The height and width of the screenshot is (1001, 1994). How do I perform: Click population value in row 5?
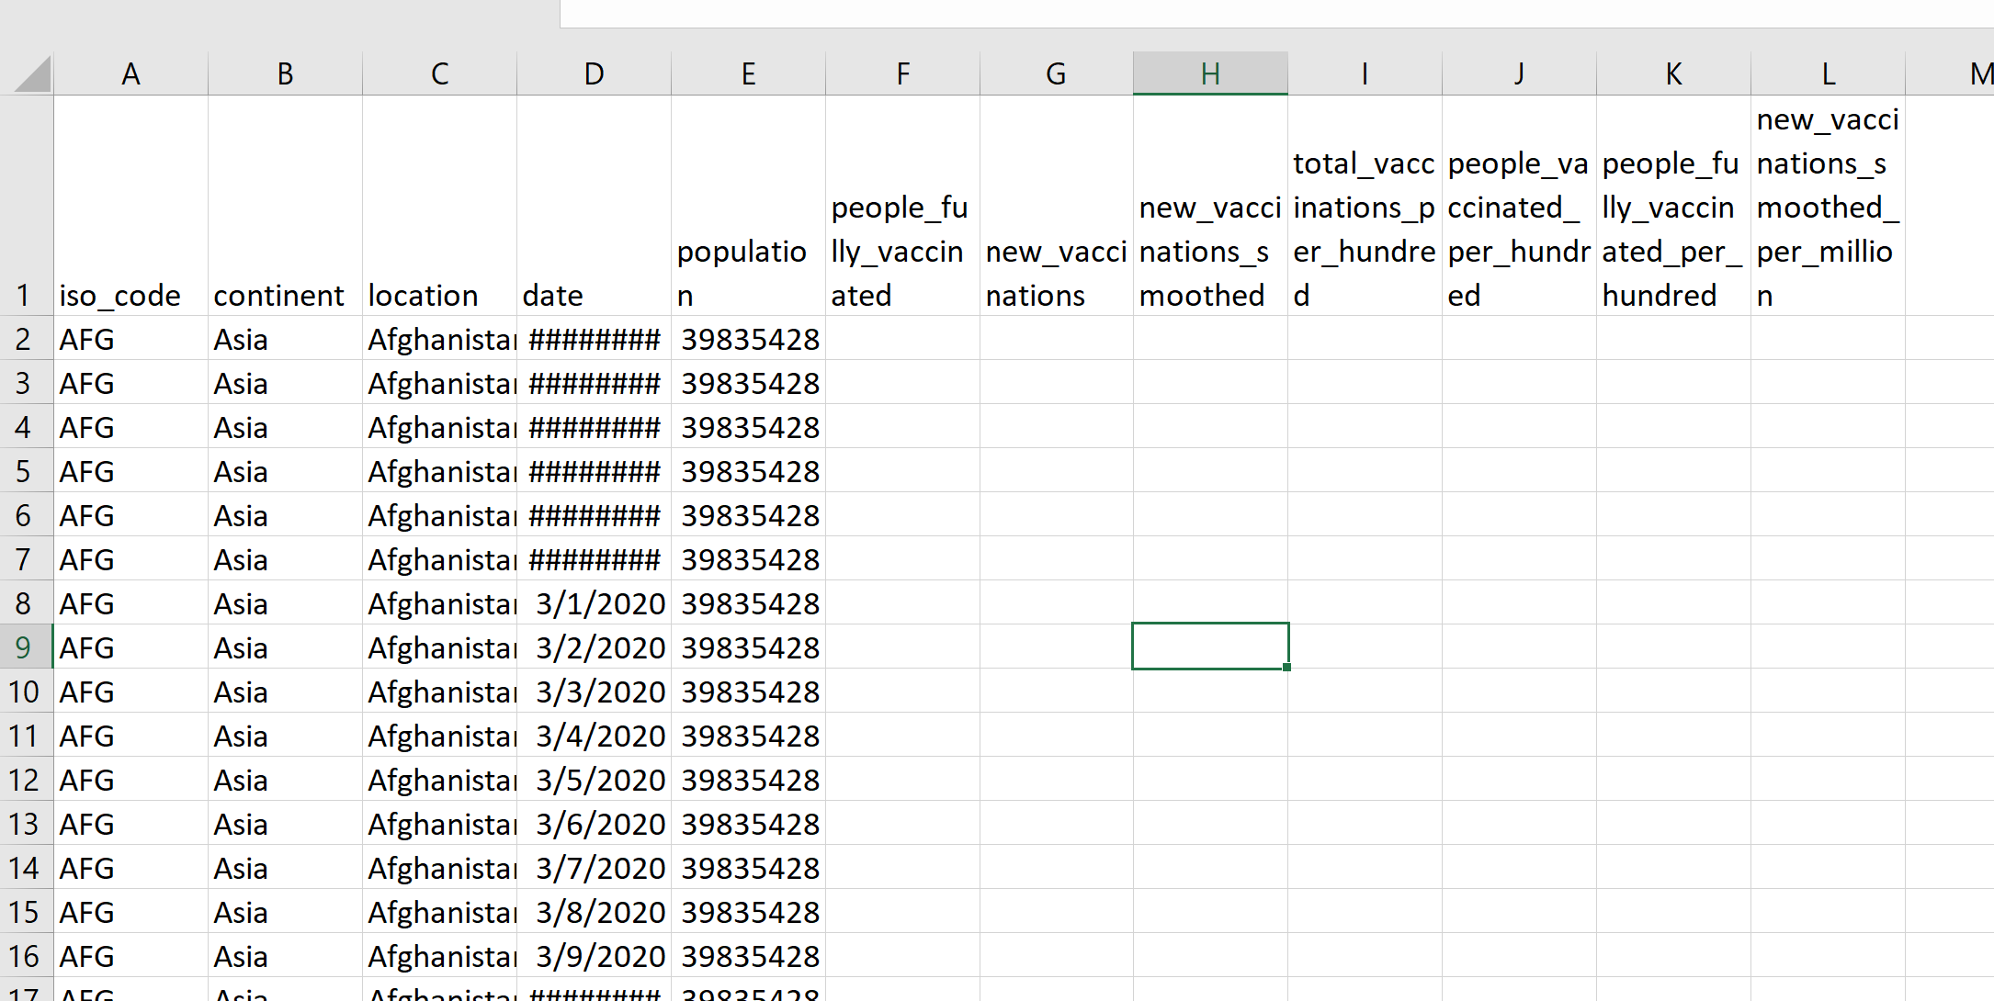point(748,471)
